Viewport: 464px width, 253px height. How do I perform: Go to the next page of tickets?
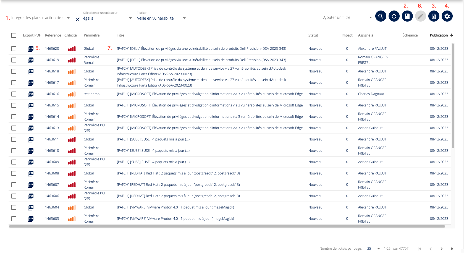[x=441, y=249]
